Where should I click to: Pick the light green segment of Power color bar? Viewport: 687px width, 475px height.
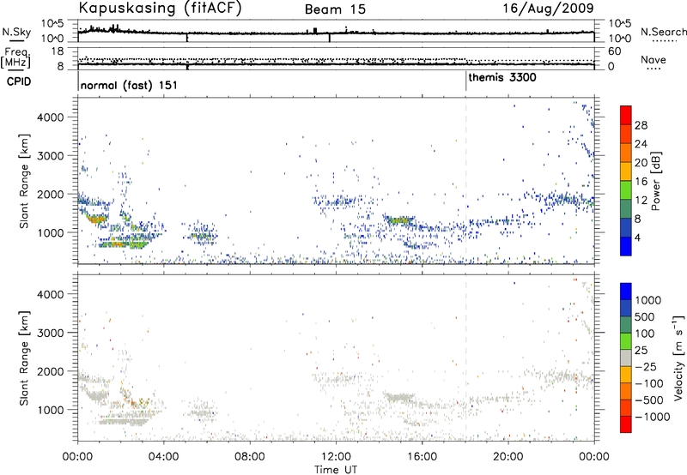coord(626,189)
